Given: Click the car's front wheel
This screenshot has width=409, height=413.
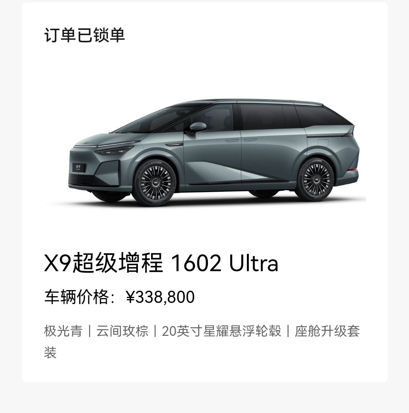Looking at the screenshot, I should click(x=154, y=183).
